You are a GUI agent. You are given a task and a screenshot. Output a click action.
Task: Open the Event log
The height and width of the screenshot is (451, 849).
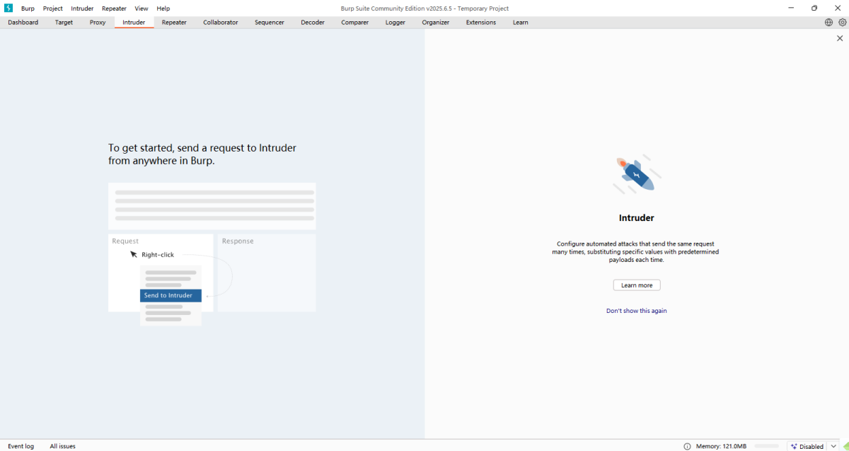pos(21,446)
